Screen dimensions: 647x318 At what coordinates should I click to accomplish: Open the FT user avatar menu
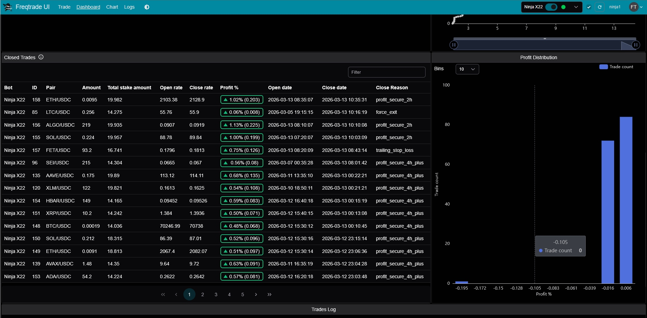(x=635, y=7)
